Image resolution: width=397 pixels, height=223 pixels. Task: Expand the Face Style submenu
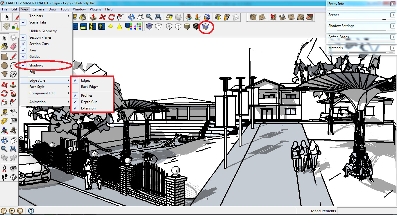(x=37, y=87)
